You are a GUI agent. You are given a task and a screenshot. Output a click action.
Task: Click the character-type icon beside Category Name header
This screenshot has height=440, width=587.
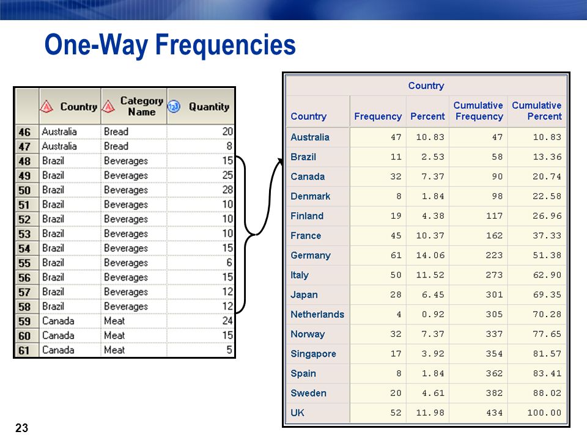tap(109, 106)
